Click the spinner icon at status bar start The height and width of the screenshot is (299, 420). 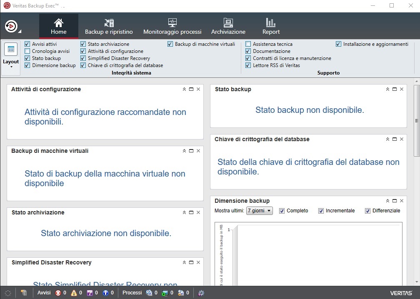(8, 293)
